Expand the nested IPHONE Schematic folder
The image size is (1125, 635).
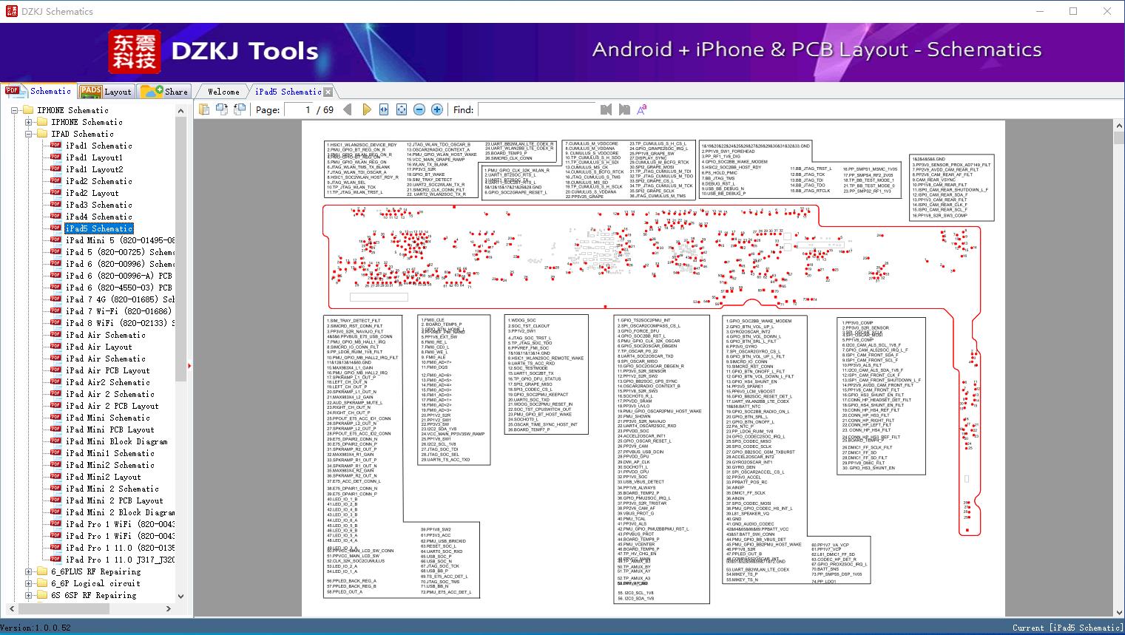pos(28,122)
